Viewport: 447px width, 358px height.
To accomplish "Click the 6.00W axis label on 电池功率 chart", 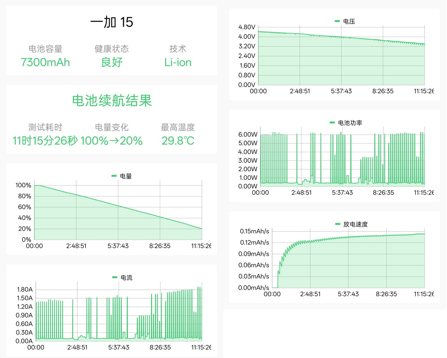I will point(248,134).
